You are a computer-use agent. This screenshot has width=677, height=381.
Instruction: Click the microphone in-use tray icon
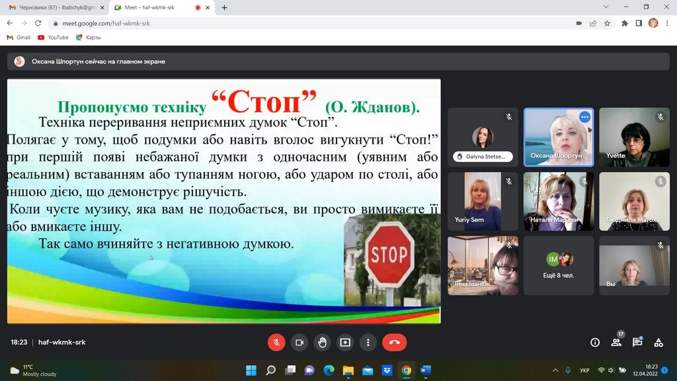pyautogui.click(x=568, y=370)
